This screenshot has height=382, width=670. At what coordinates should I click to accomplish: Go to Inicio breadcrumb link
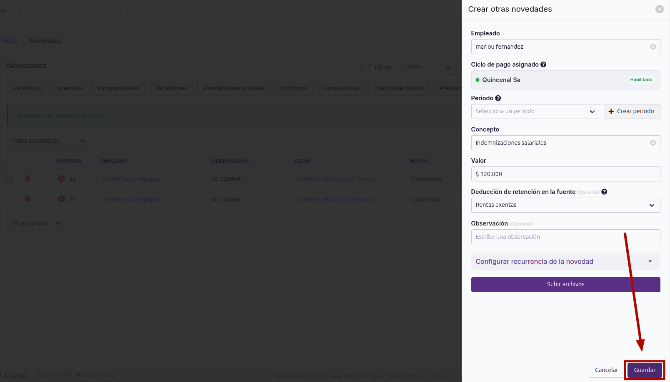[x=9, y=41]
